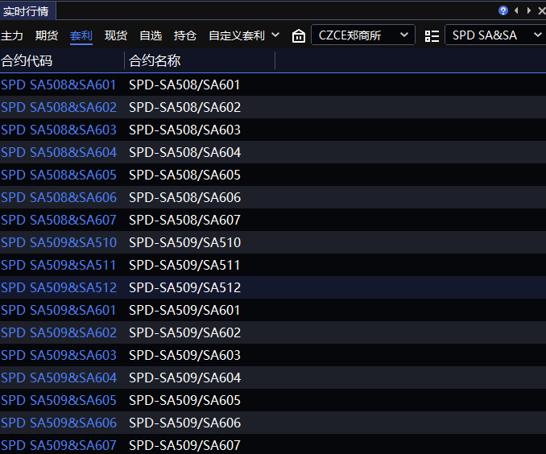
Task: Click contract name SPD-SA509/SA607
Action: 184,445
